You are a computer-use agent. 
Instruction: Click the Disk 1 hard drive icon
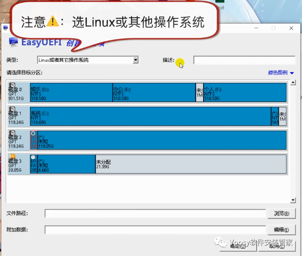tap(12, 109)
